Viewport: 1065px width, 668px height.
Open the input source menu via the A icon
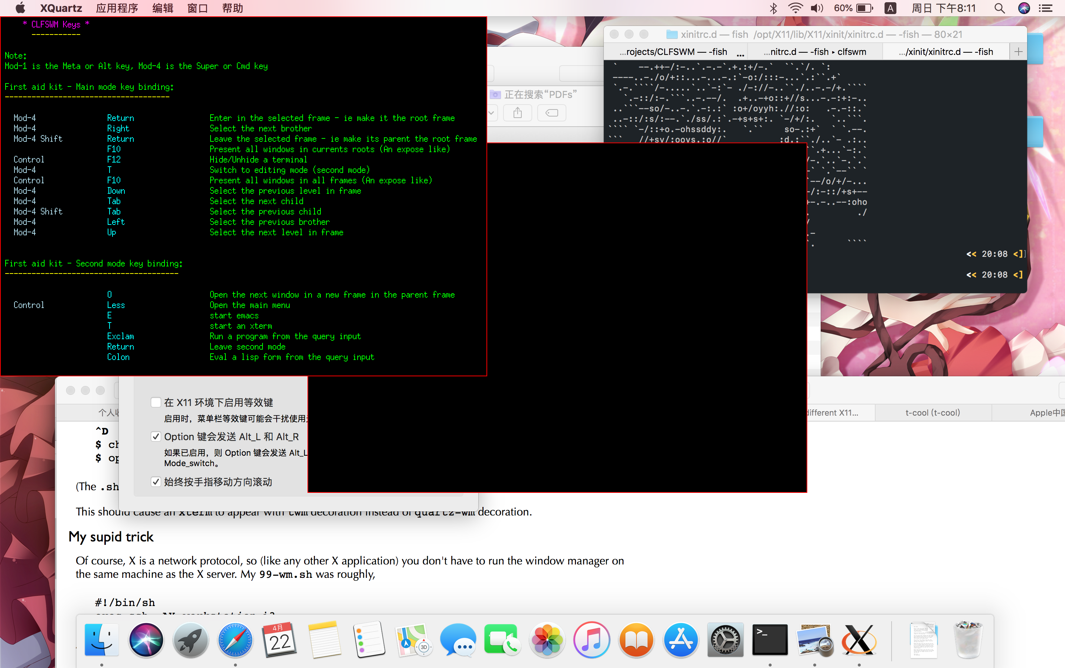click(890, 8)
